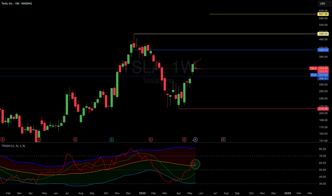Click the 30.00 level on the indicator scale
The width and height of the screenshot is (332, 196).
(x=322, y=184)
